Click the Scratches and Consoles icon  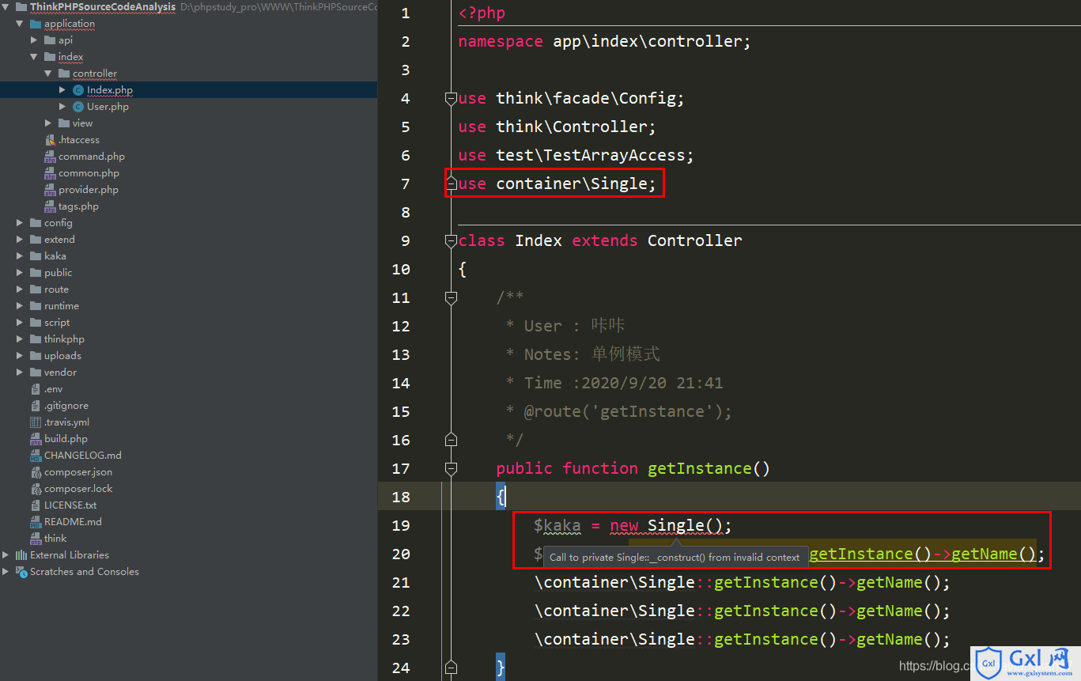pyautogui.click(x=21, y=572)
